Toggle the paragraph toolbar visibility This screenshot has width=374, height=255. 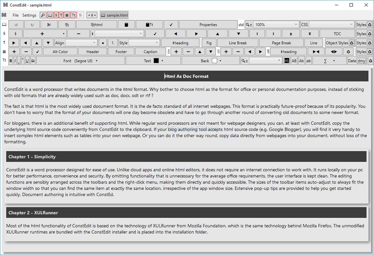pos(61,15)
